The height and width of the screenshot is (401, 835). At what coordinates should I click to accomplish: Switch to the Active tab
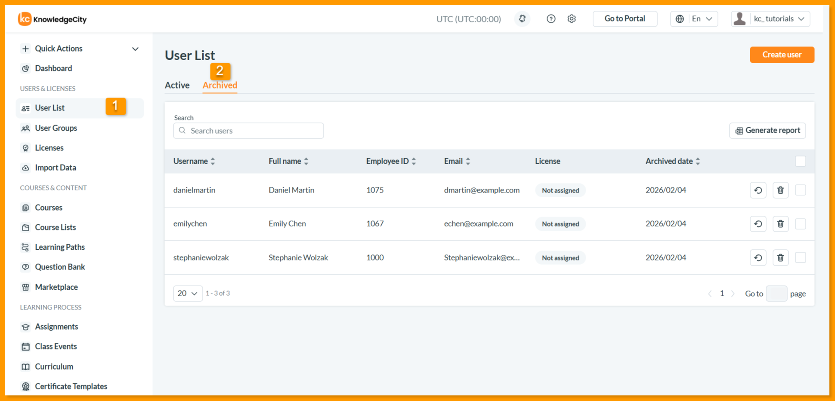(177, 85)
